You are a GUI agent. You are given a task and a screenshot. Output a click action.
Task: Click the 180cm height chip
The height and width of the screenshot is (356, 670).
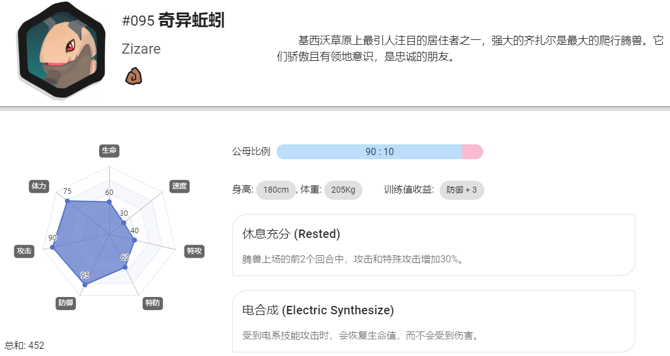pos(276,190)
